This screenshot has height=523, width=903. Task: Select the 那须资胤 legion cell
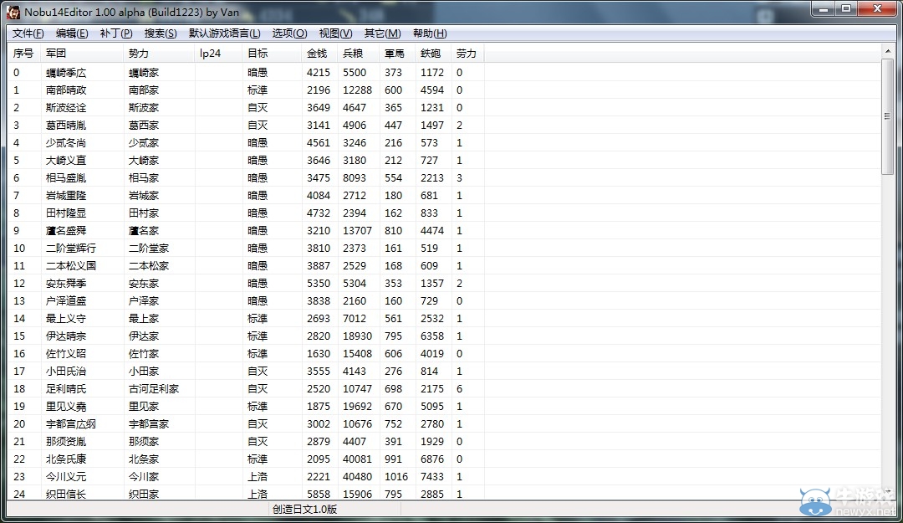point(66,442)
